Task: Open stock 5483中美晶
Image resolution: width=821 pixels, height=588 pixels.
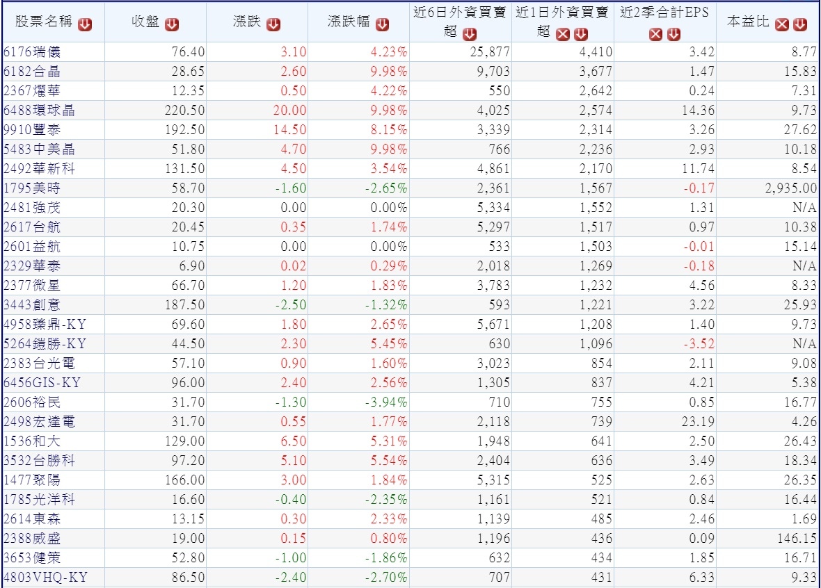Action: tap(39, 149)
